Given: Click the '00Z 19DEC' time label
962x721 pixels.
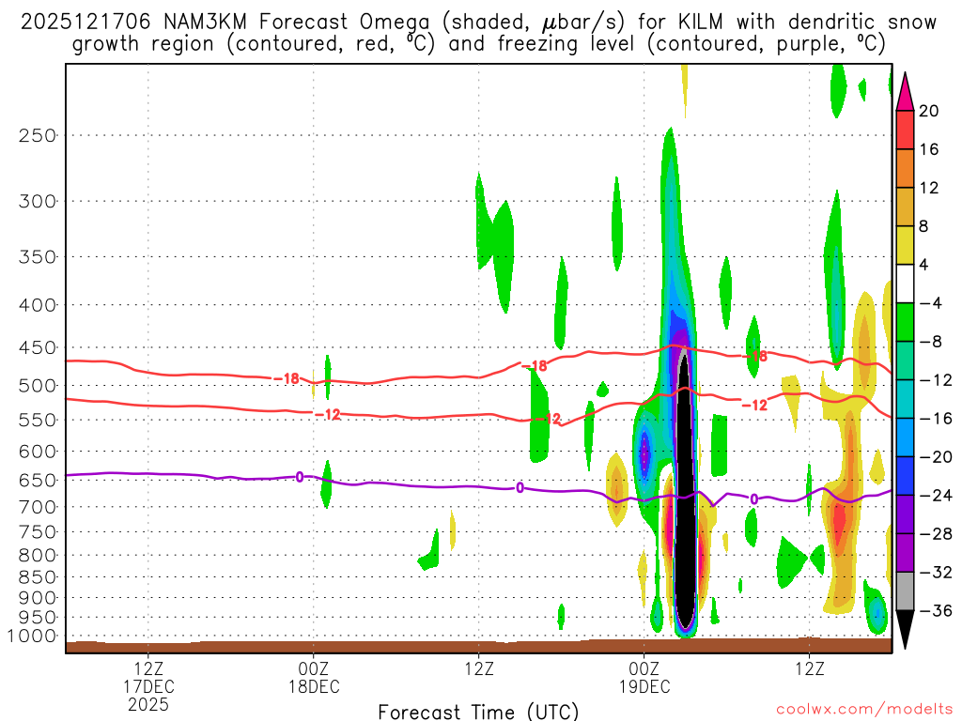Looking at the screenshot, I should pos(644,678).
